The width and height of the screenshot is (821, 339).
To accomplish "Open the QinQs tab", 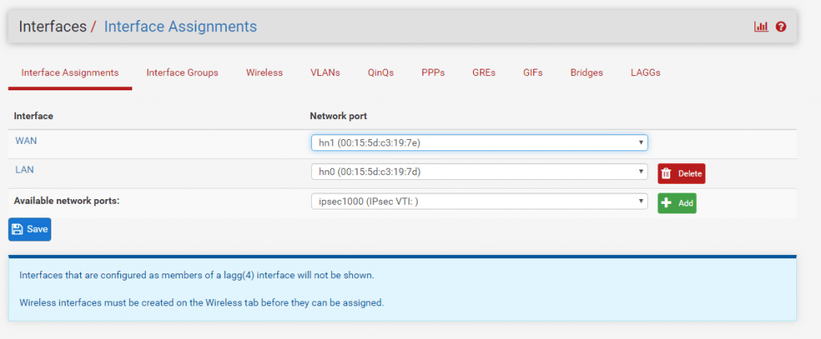I will pos(381,73).
